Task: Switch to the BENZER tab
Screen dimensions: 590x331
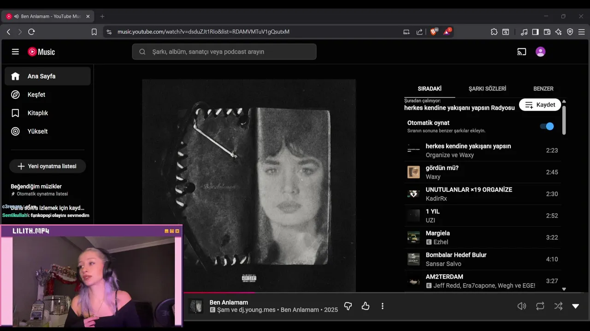Action: point(543,89)
